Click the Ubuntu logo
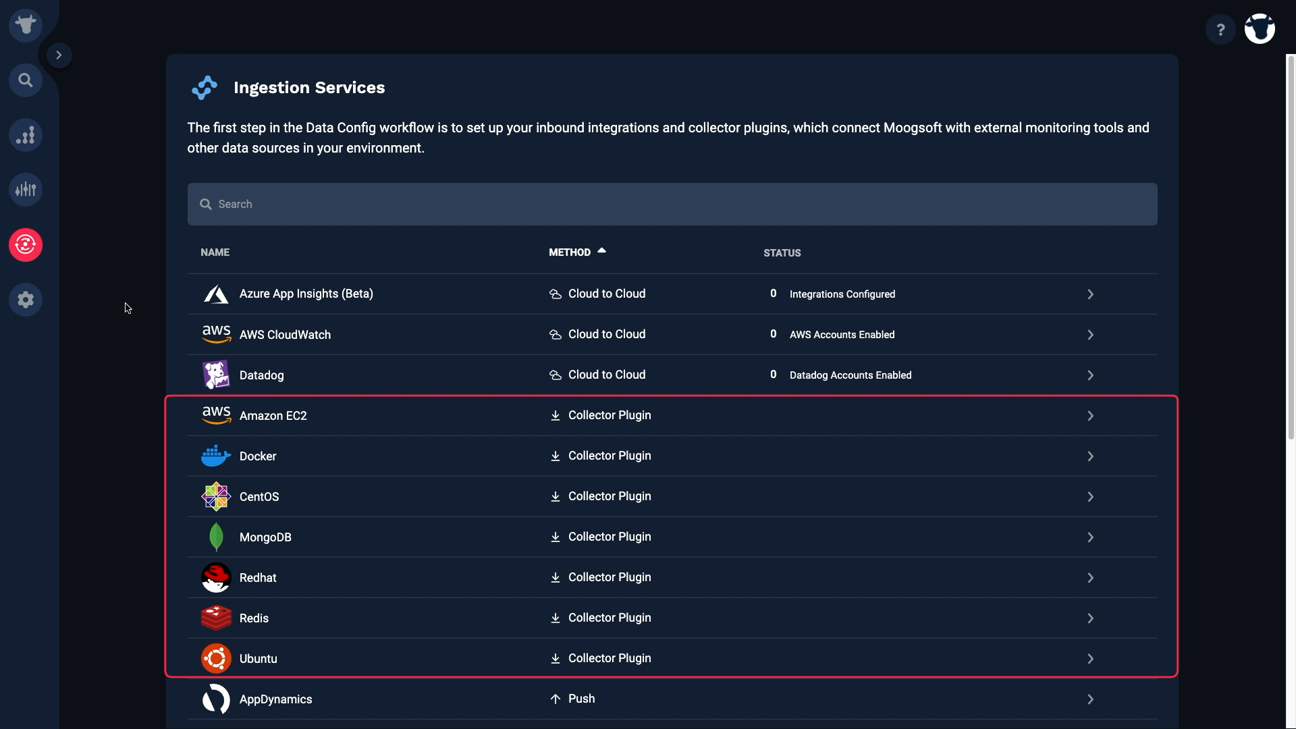Image resolution: width=1296 pixels, height=729 pixels. [216, 659]
